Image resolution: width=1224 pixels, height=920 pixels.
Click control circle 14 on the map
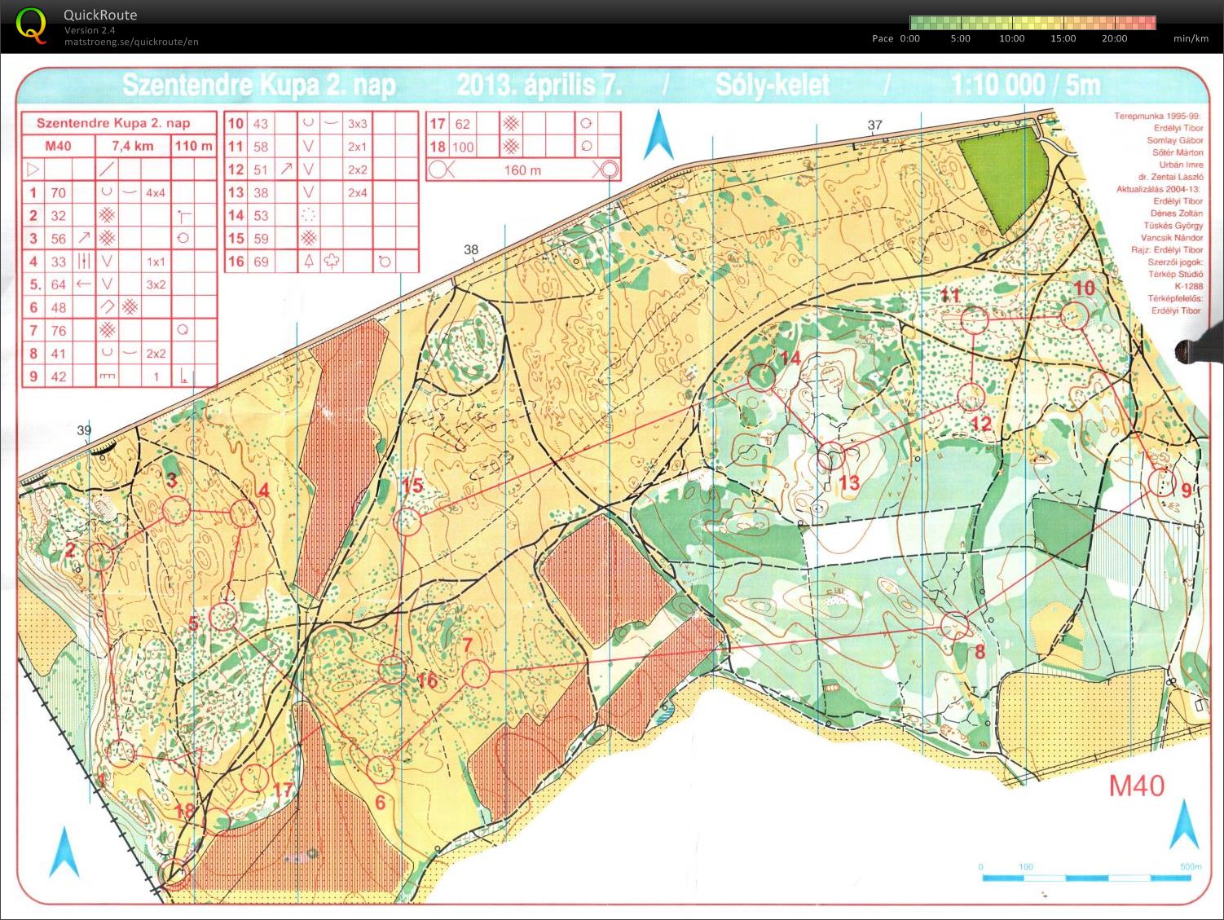click(762, 376)
